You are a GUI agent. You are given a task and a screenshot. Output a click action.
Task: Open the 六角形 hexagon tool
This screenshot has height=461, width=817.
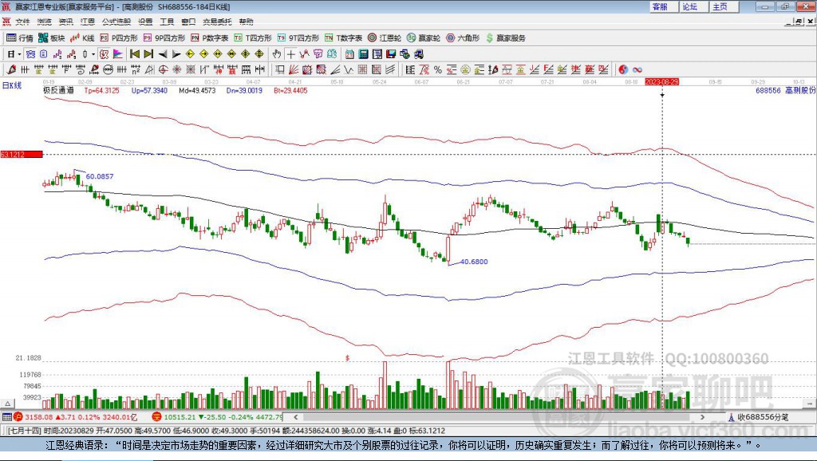pos(463,38)
